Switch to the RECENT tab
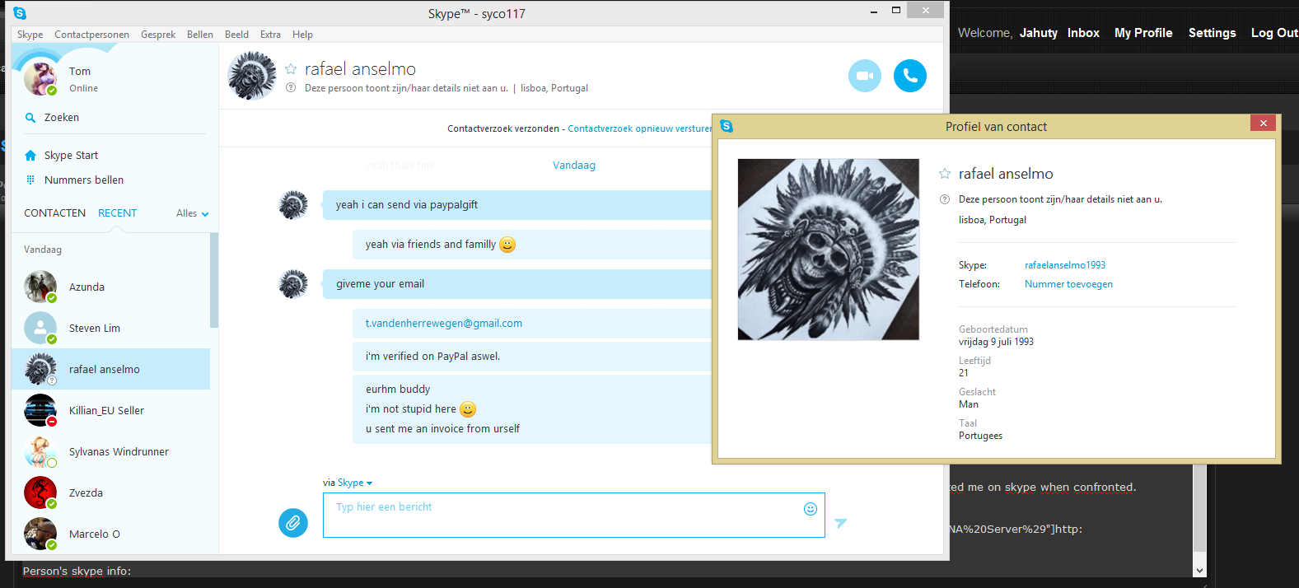 click(117, 212)
